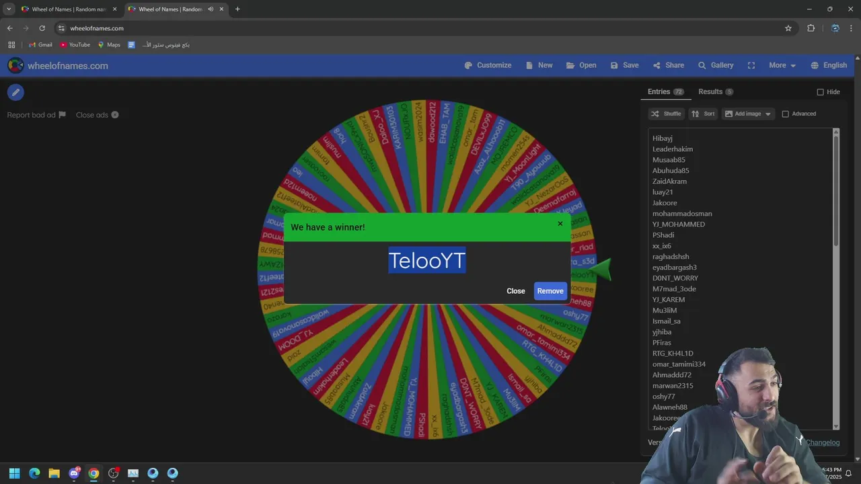Viewport: 861px width, 484px height.
Task: Click the address bar wheelofnames.com
Action: click(x=97, y=28)
